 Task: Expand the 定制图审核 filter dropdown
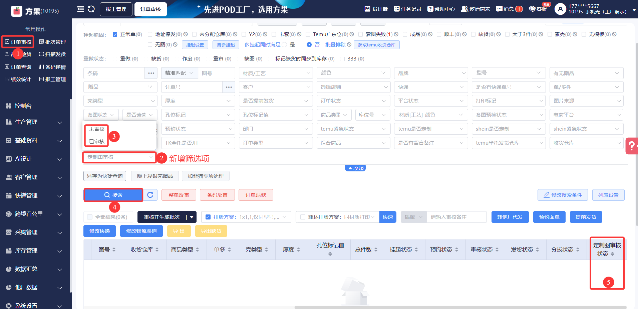119,157
